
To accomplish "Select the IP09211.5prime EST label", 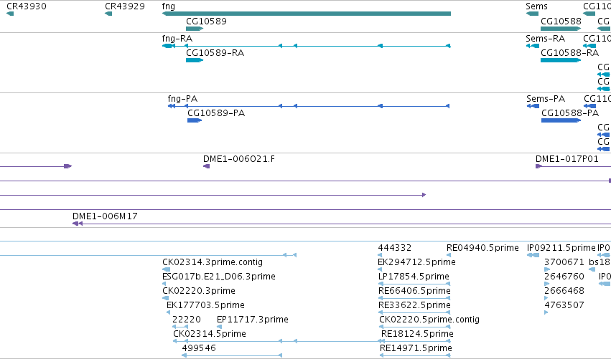I will (x=561, y=248).
